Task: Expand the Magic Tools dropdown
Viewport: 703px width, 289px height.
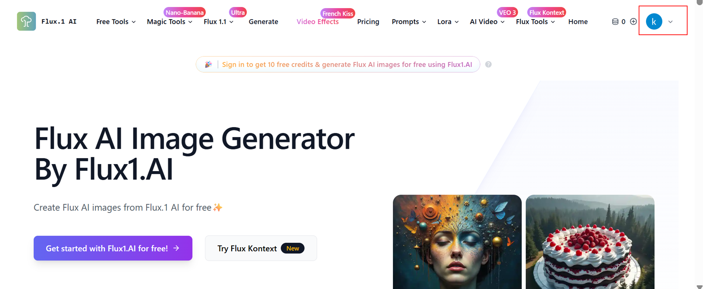Action: point(169,22)
